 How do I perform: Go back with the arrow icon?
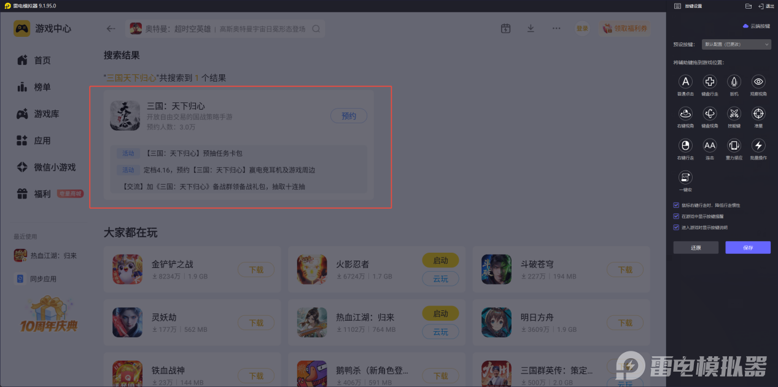click(111, 28)
